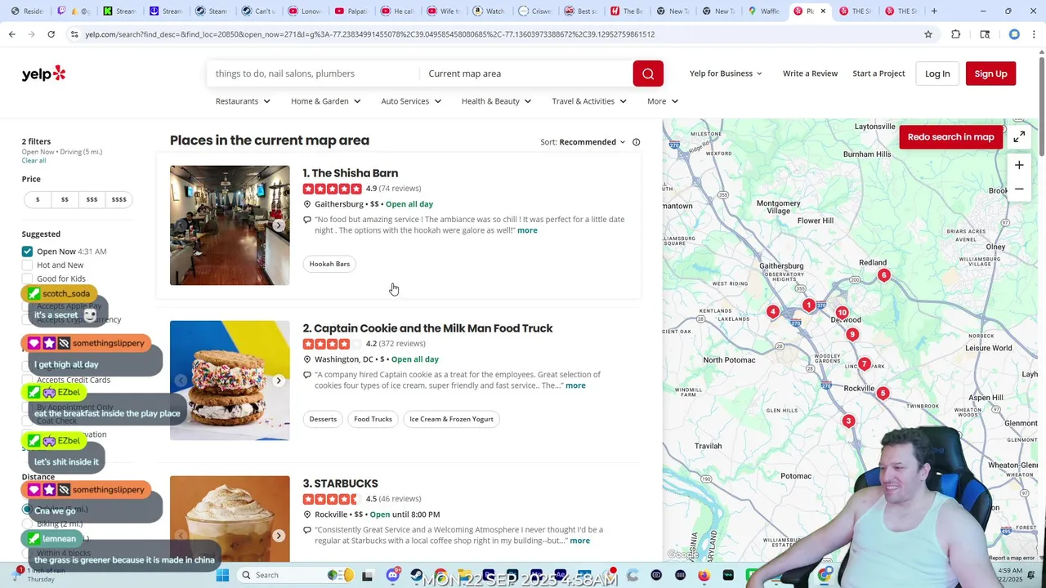Select map pin number 5 near Rockville
The height and width of the screenshot is (588, 1046).
[x=883, y=394]
